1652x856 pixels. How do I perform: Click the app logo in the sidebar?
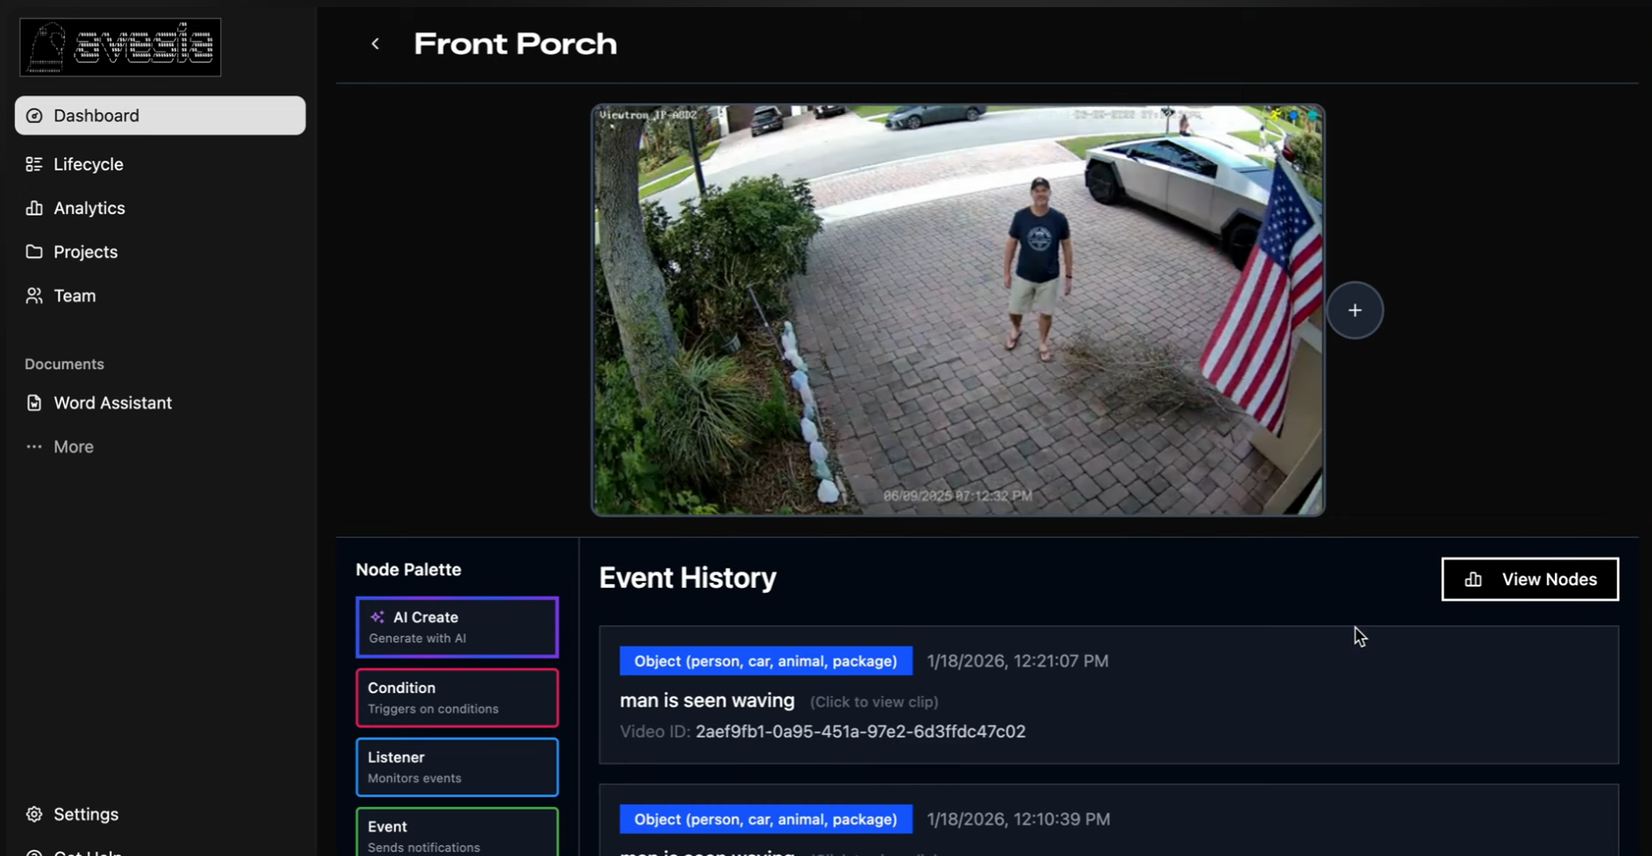coord(120,47)
